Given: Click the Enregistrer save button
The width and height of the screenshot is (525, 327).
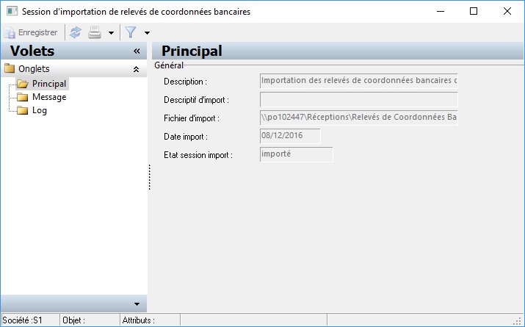Looking at the screenshot, I should coord(30,32).
